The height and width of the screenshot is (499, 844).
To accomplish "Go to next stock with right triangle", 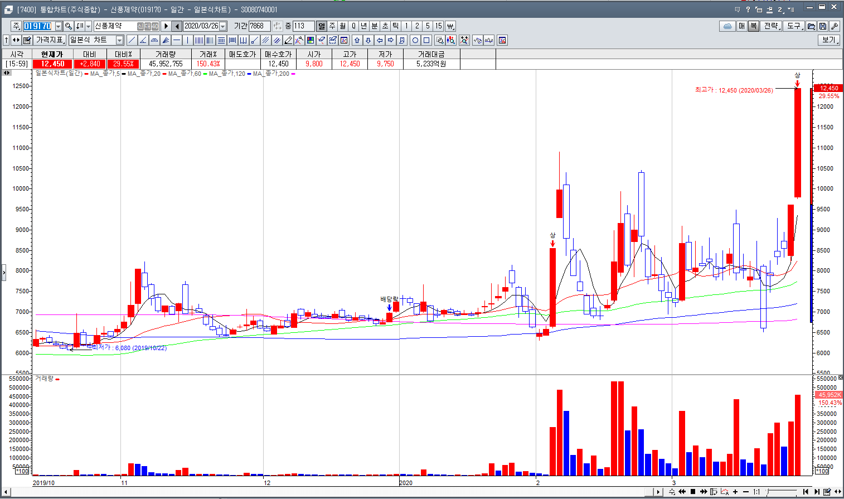I will pyautogui.click(x=166, y=26).
